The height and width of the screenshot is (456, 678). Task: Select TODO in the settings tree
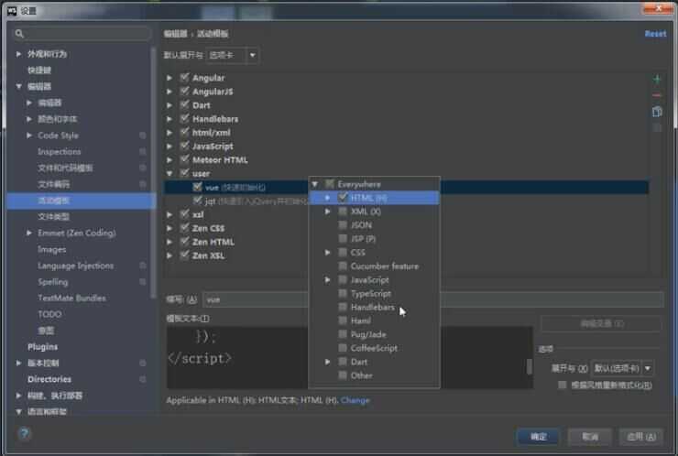click(49, 314)
